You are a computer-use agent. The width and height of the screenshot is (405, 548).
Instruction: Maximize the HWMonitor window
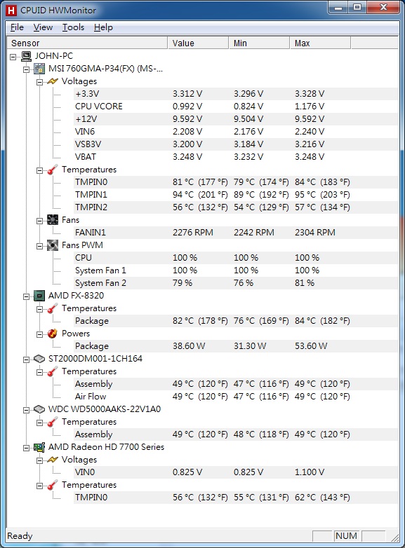tap(357, 7)
